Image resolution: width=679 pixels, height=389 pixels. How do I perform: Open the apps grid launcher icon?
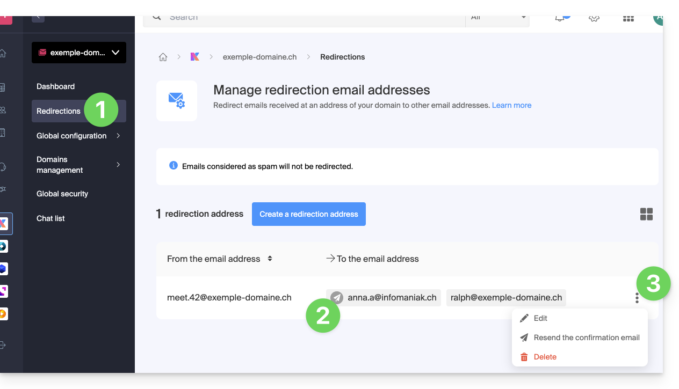(628, 18)
